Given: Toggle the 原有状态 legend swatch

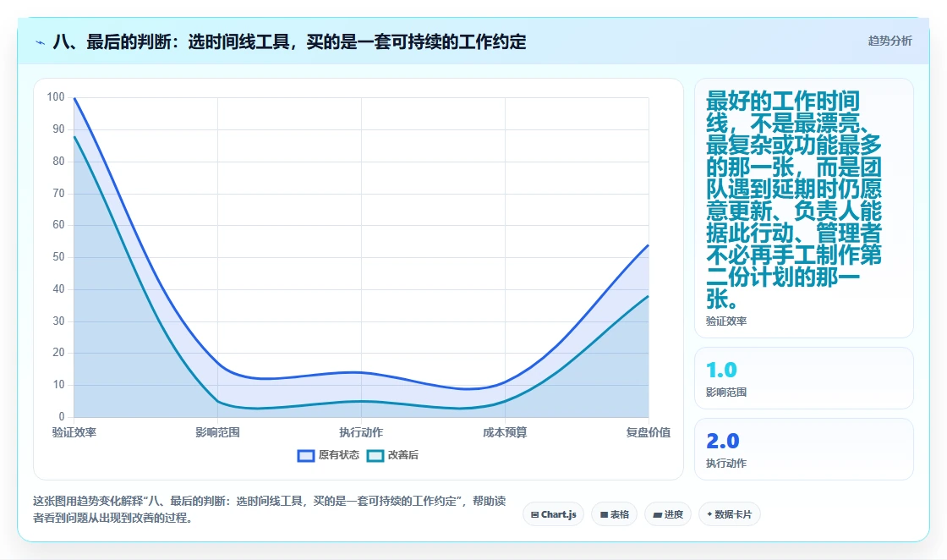Looking at the screenshot, I should click(x=306, y=455).
